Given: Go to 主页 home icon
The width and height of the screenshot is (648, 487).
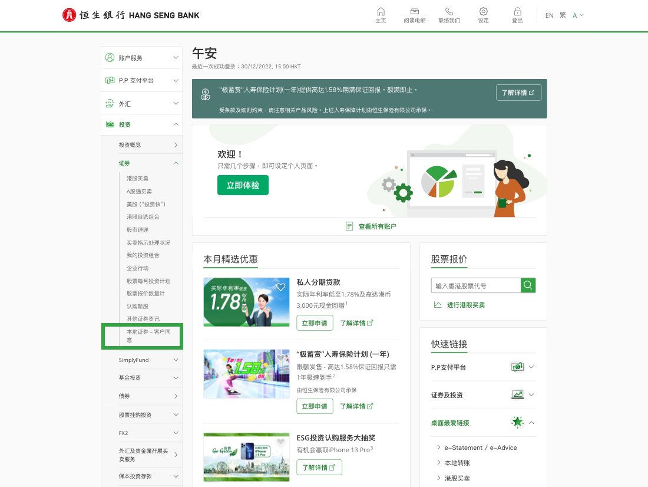Looking at the screenshot, I should (x=381, y=12).
